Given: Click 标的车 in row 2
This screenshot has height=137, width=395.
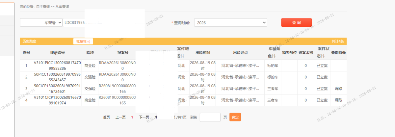Looking at the screenshot, I should click(273, 77).
